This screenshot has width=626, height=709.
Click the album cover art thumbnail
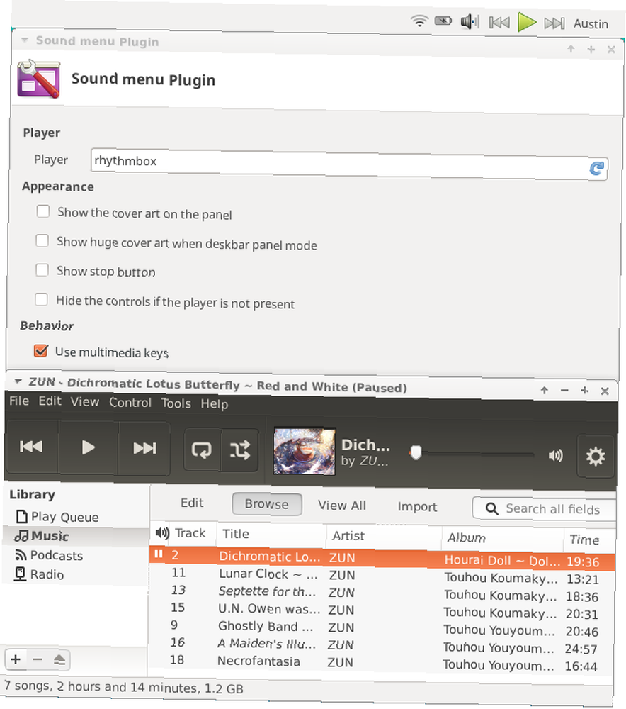305,451
